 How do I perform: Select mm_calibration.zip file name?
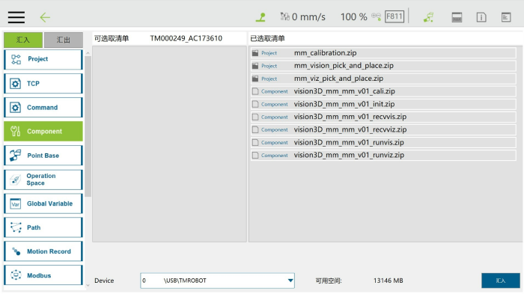pos(325,53)
